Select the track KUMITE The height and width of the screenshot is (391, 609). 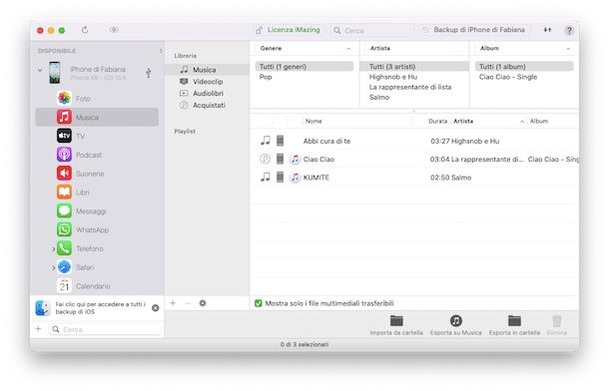click(x=414, y=178)
